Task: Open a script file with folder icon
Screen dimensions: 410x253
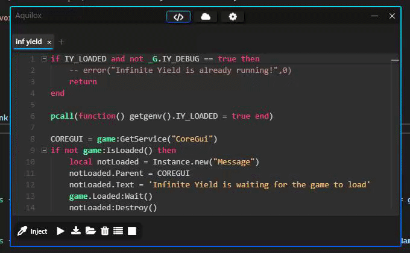Action: click(x=90, y=231)
